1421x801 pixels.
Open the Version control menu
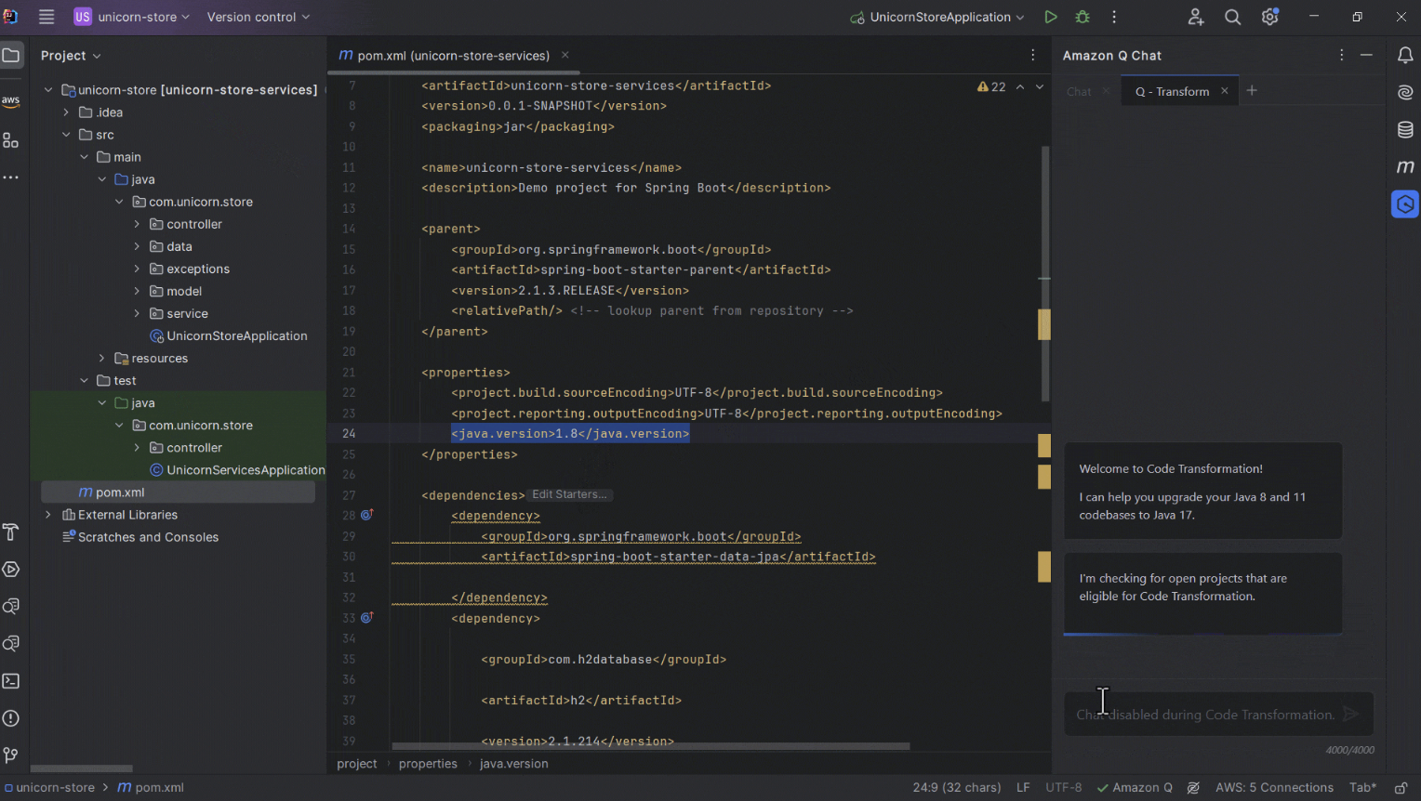coord(251,17)
